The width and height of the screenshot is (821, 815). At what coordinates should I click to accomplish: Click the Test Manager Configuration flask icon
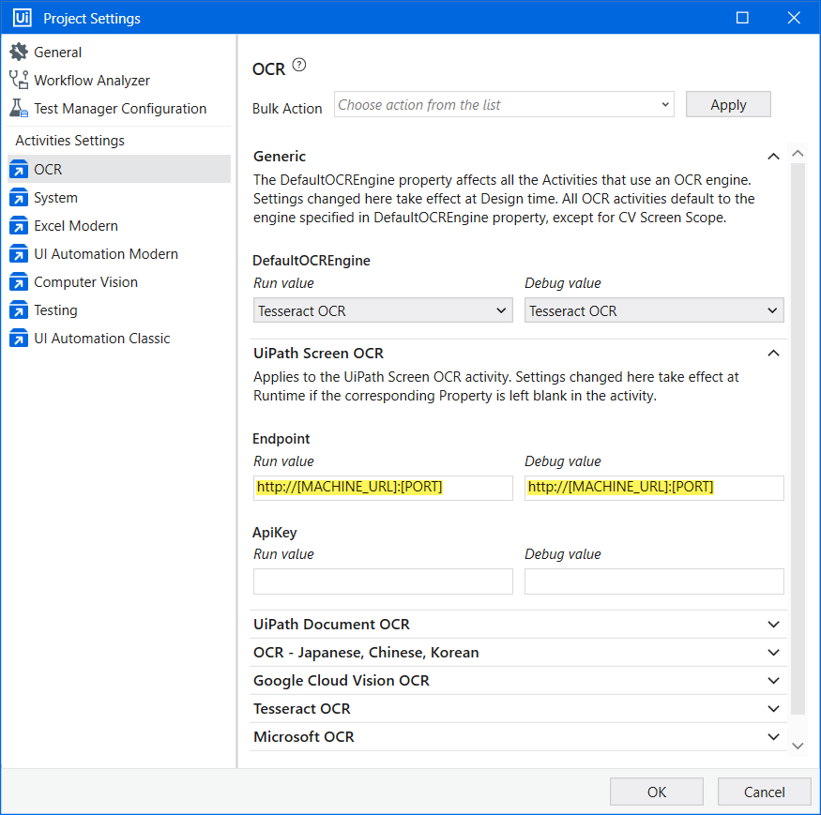pos(19,109)
